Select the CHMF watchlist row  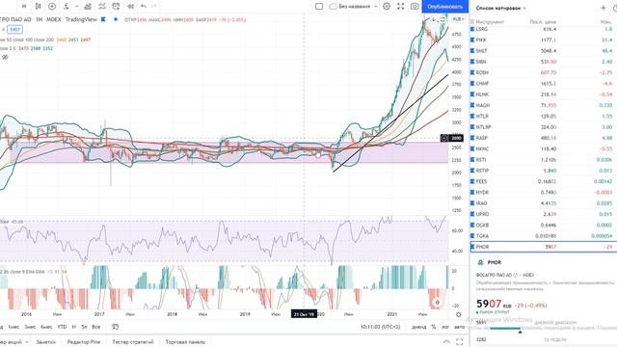[543, 84]
